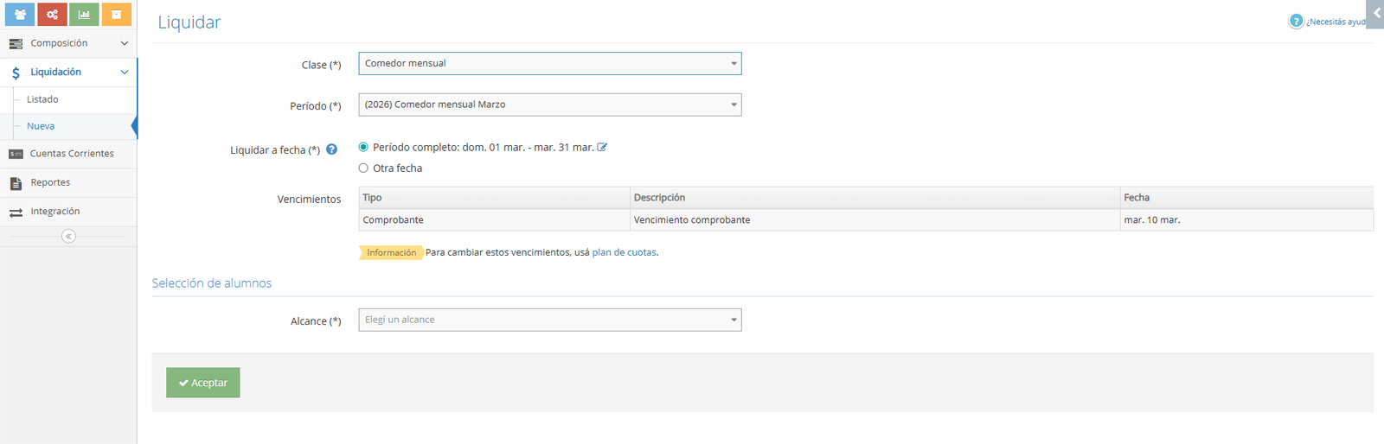This screenshot has height=444, width=1384.
Task: Click the Aceptar button
Action: tap(202, 383)
